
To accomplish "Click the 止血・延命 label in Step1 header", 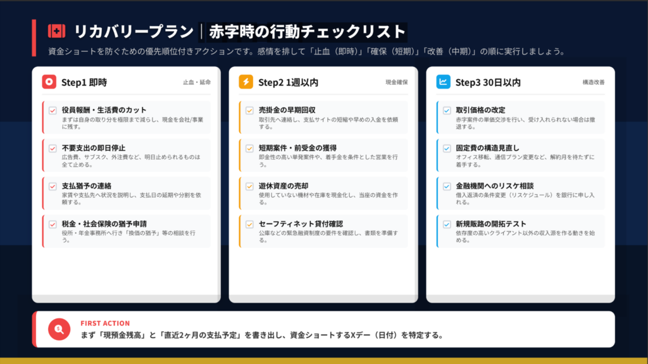I will (x=197, y=82).
